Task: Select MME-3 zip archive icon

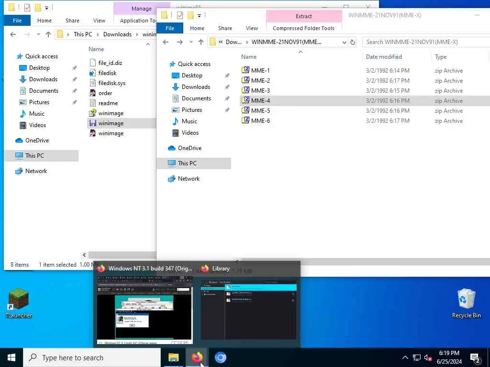Action: [245, 90]
